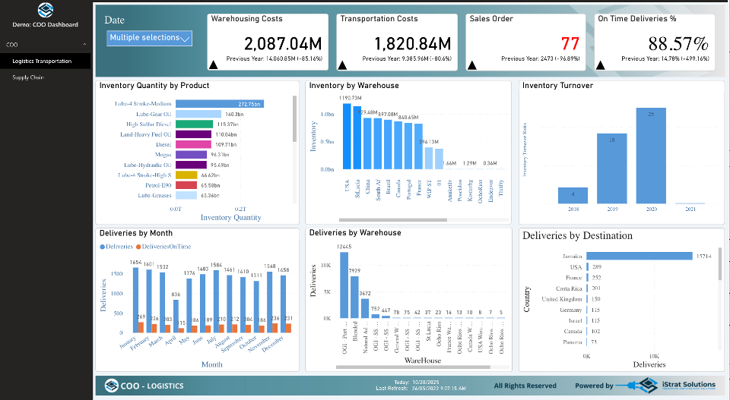Click the Lube-Gear Oil bar

coord(198,115)
